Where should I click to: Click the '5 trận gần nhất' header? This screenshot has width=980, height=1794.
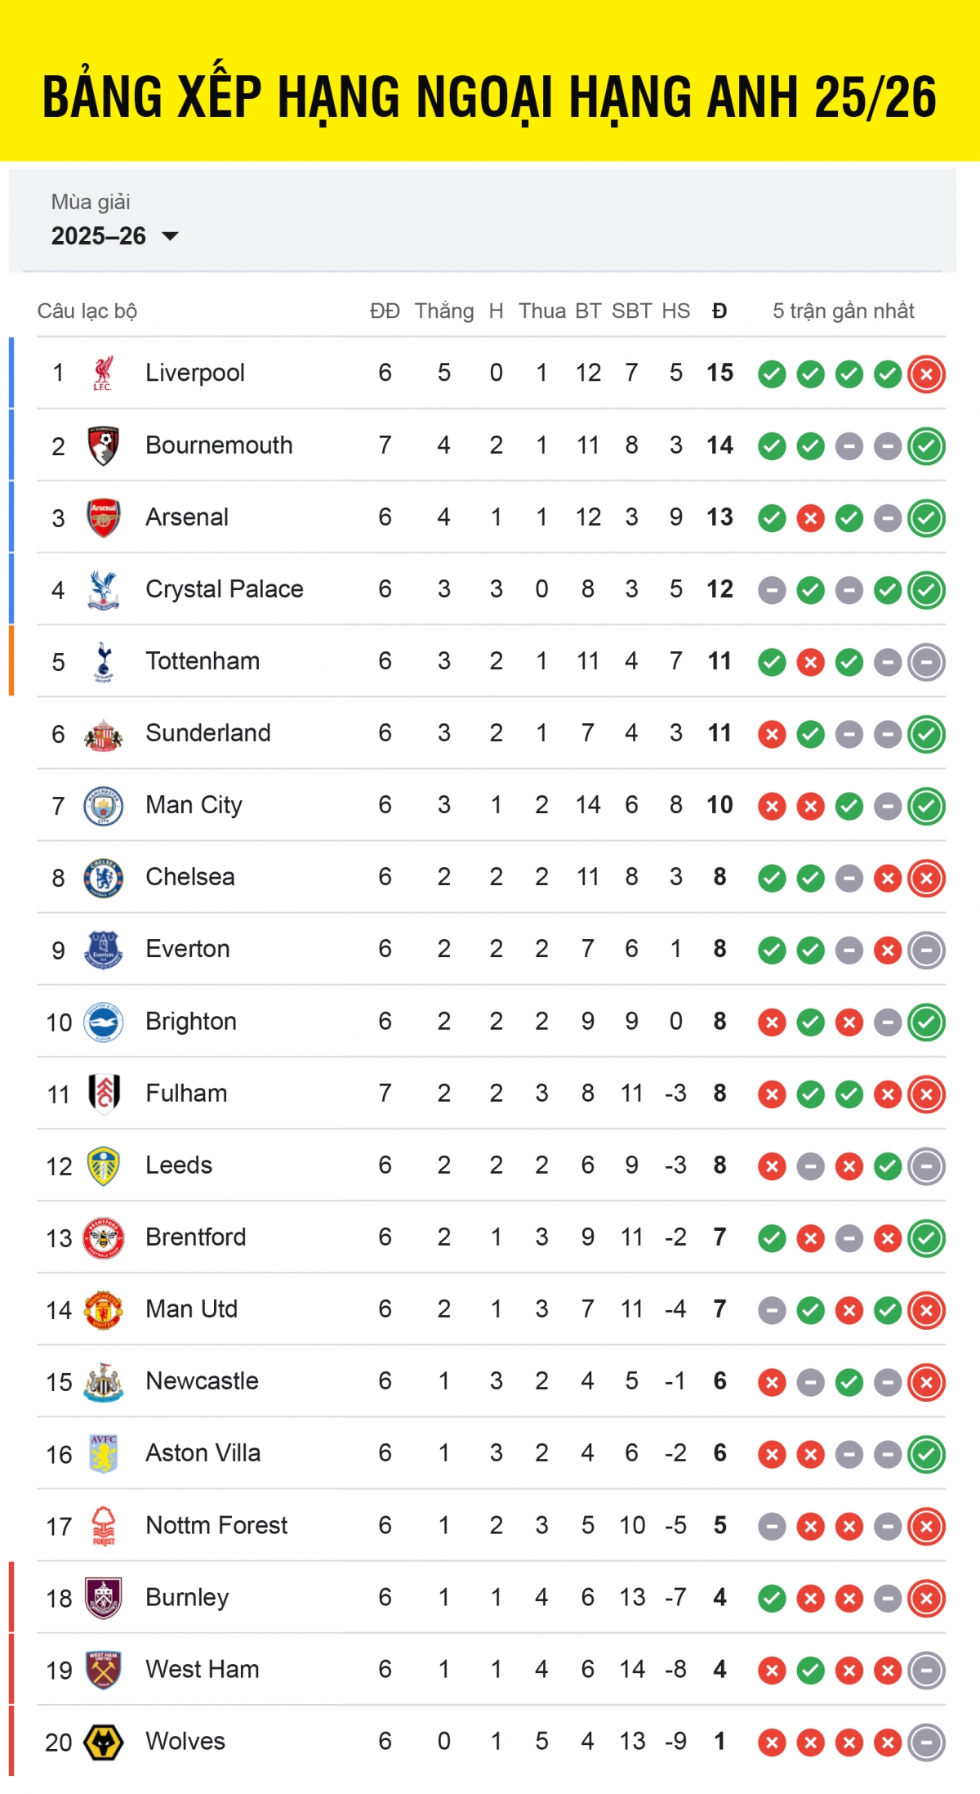844,311
